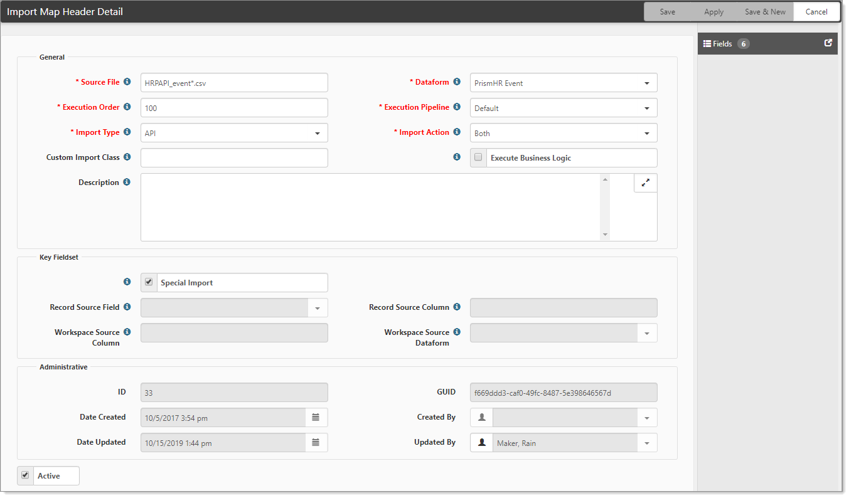The width and height of the screenshot is (849, 498).
Task: Open the Import Action dropdown
Action: 563,133
